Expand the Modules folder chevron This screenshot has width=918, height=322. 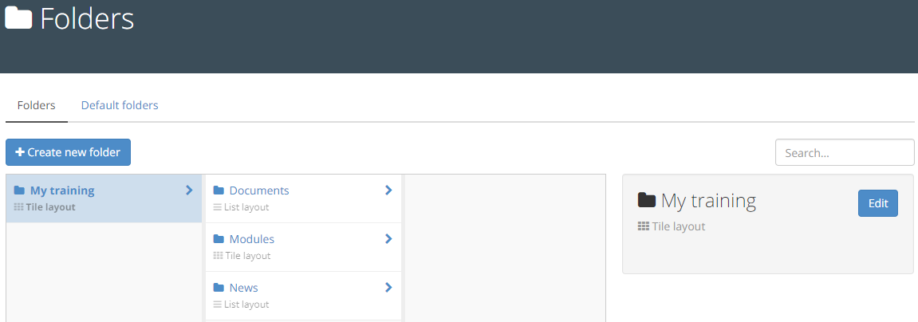click(388, 239)
